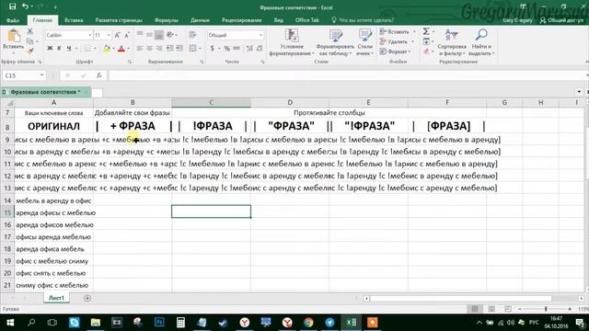Open Sort & Filter (Сортировка и фильтр)
Viewport: 589px width, 331px height.
[x=452, y=42]
